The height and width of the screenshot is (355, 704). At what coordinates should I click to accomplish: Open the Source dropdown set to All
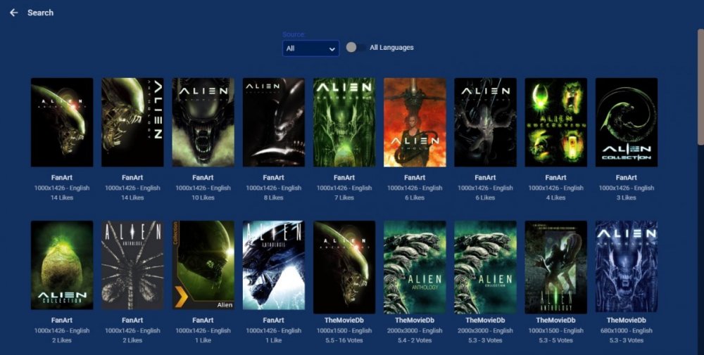(x=310, y=49)
